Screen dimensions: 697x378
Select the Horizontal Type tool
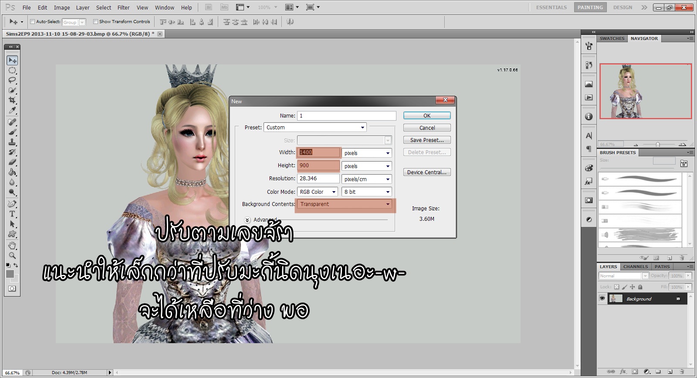point(12,214)
